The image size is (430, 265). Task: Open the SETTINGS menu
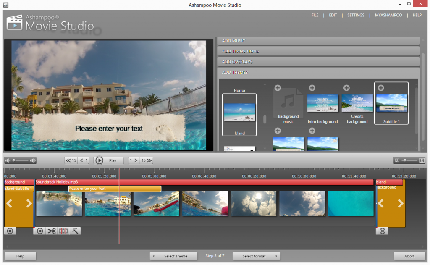[356, 15]
